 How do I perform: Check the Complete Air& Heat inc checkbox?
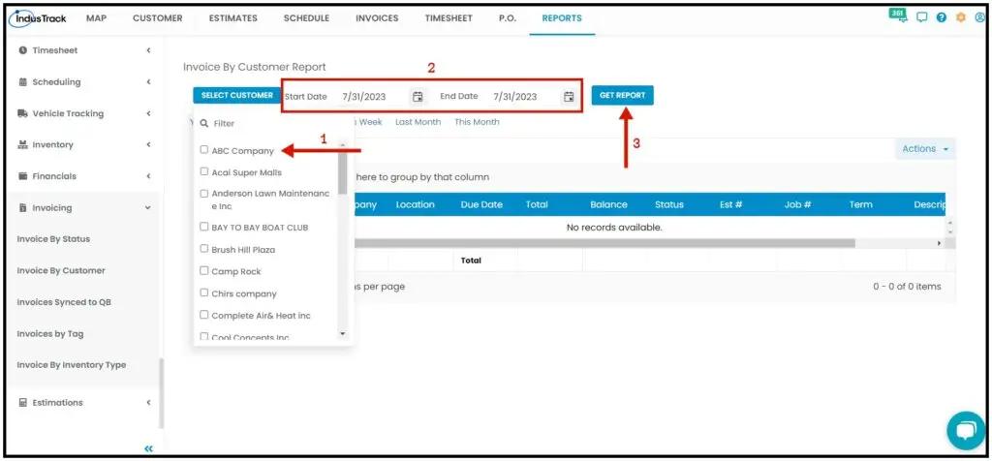pos(204,315)
